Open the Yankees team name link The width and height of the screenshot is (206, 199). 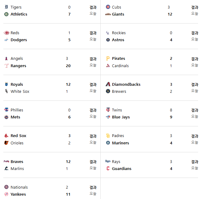tap(18, 194)
